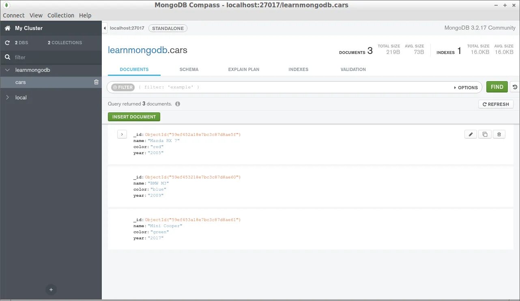Click the color value "red"

[x=157, y=147]
